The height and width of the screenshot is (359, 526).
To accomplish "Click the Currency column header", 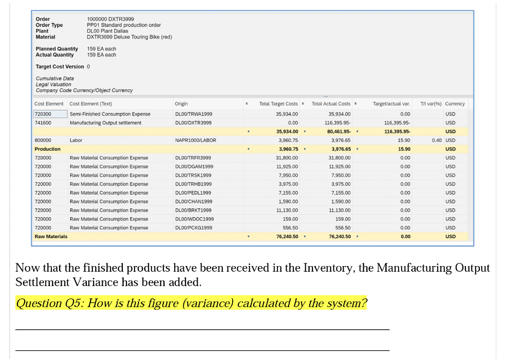I will [x=455, y=104].
